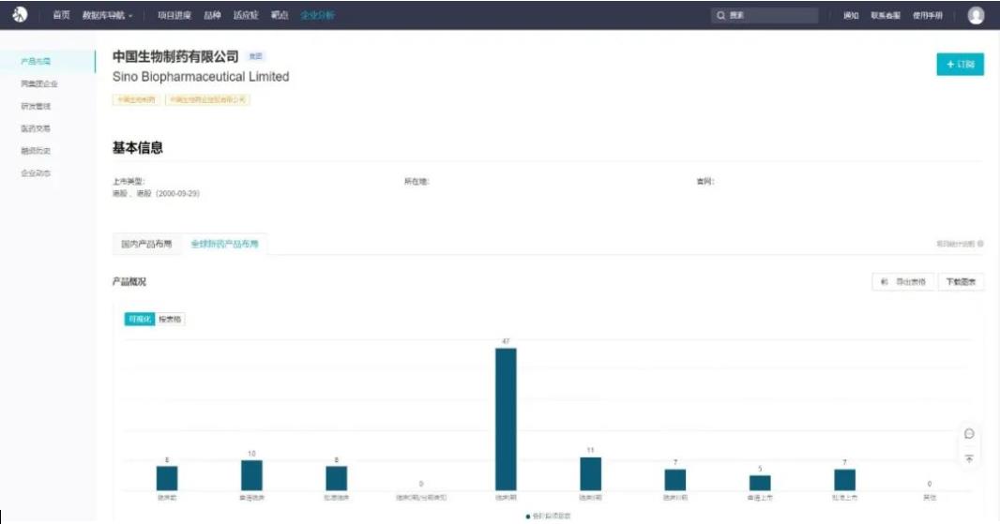
Task: Click the 集团 badge beside the company name
Action: pos(256,57)
